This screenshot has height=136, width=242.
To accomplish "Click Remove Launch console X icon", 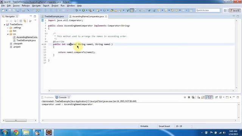I will coord(189,97).
